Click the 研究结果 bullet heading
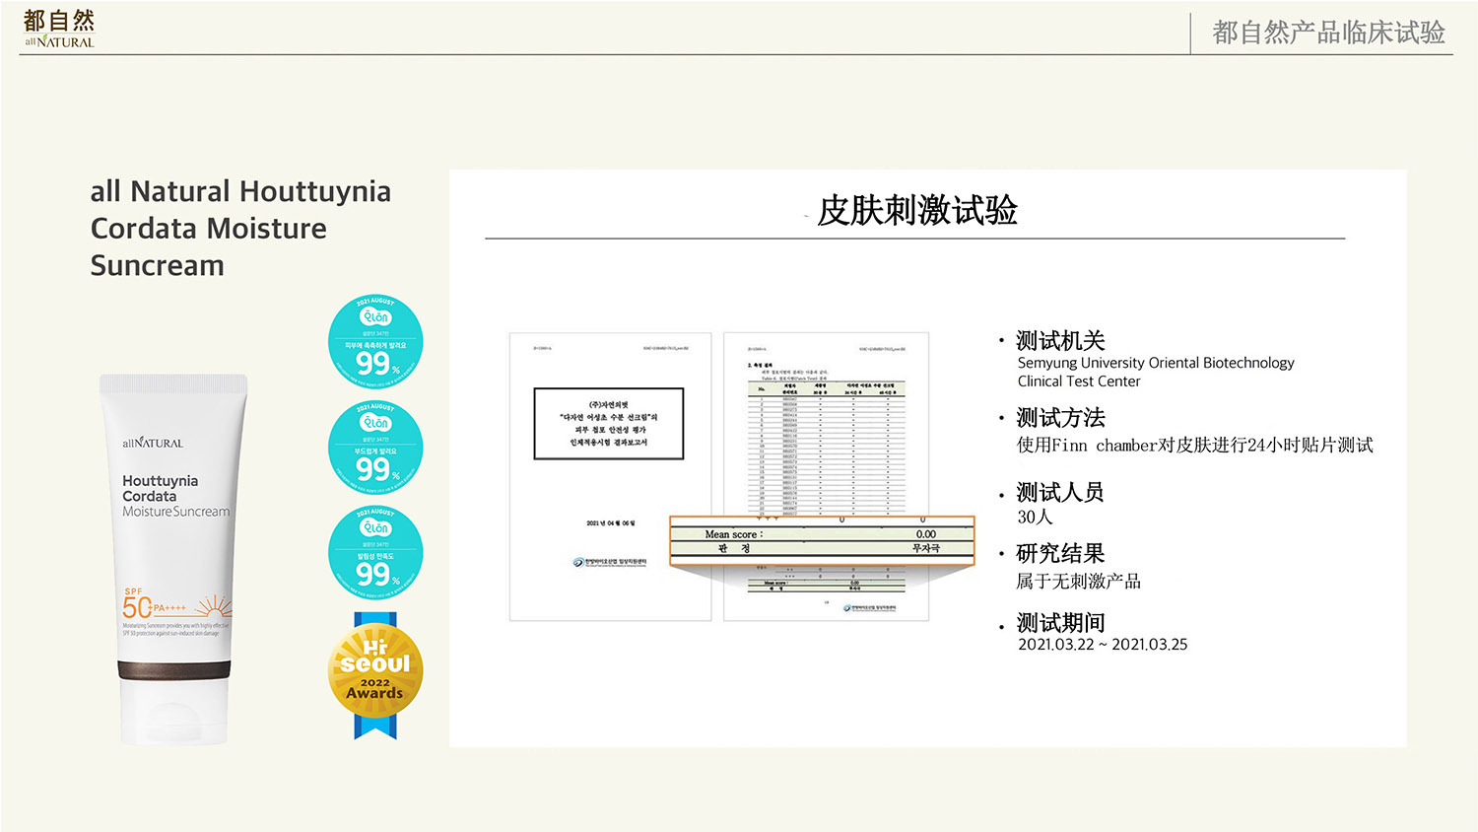This screenshot has width=1478, height=832. click(1060, 554)
